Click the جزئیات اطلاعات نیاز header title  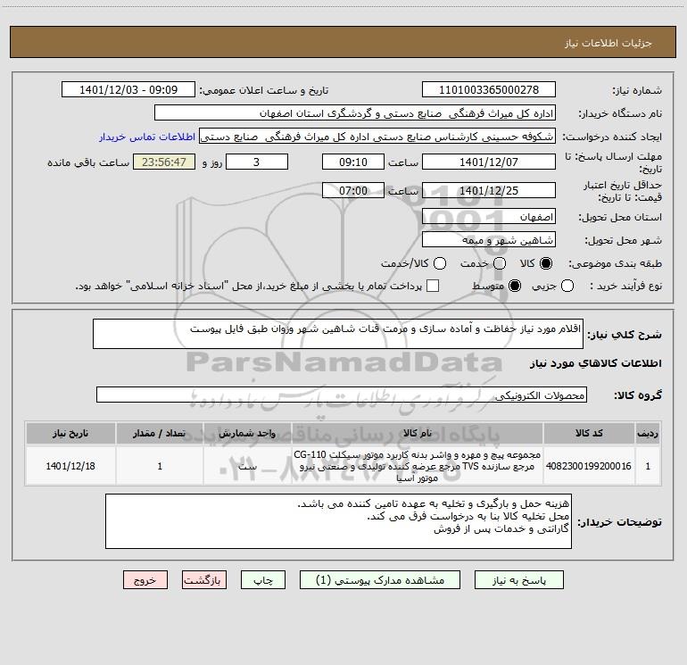[608, 43]
